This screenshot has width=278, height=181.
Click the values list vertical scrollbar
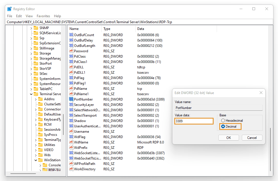point(270,149)
